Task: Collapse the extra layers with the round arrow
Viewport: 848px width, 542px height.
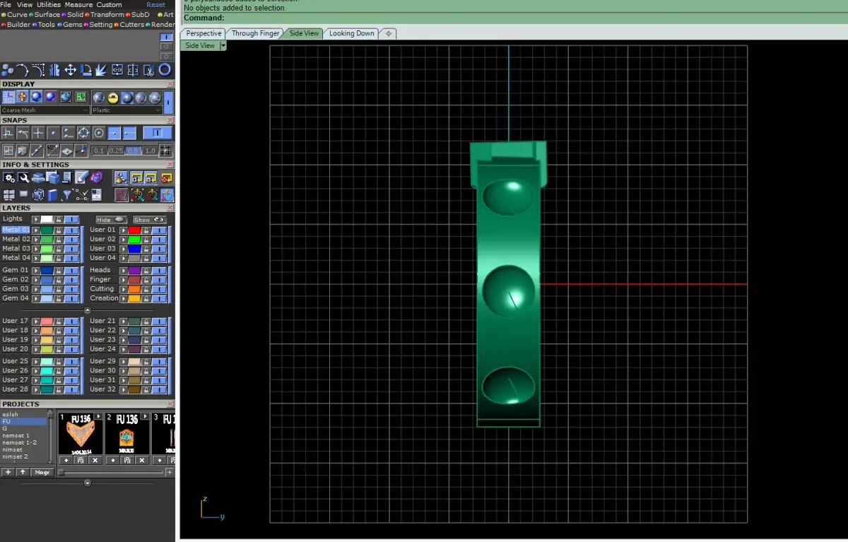Action: point(88,310)
